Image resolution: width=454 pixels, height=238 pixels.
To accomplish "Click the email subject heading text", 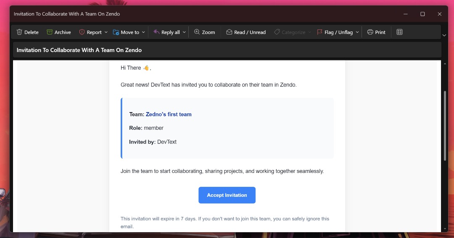I will [79, 50].
